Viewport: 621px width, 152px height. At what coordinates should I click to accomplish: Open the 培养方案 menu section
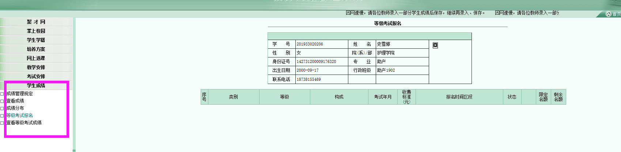36,49
